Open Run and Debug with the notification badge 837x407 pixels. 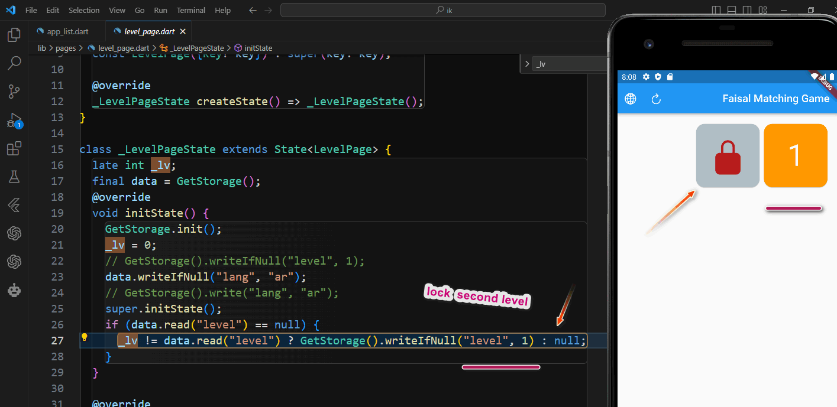[x=14, y=120]
